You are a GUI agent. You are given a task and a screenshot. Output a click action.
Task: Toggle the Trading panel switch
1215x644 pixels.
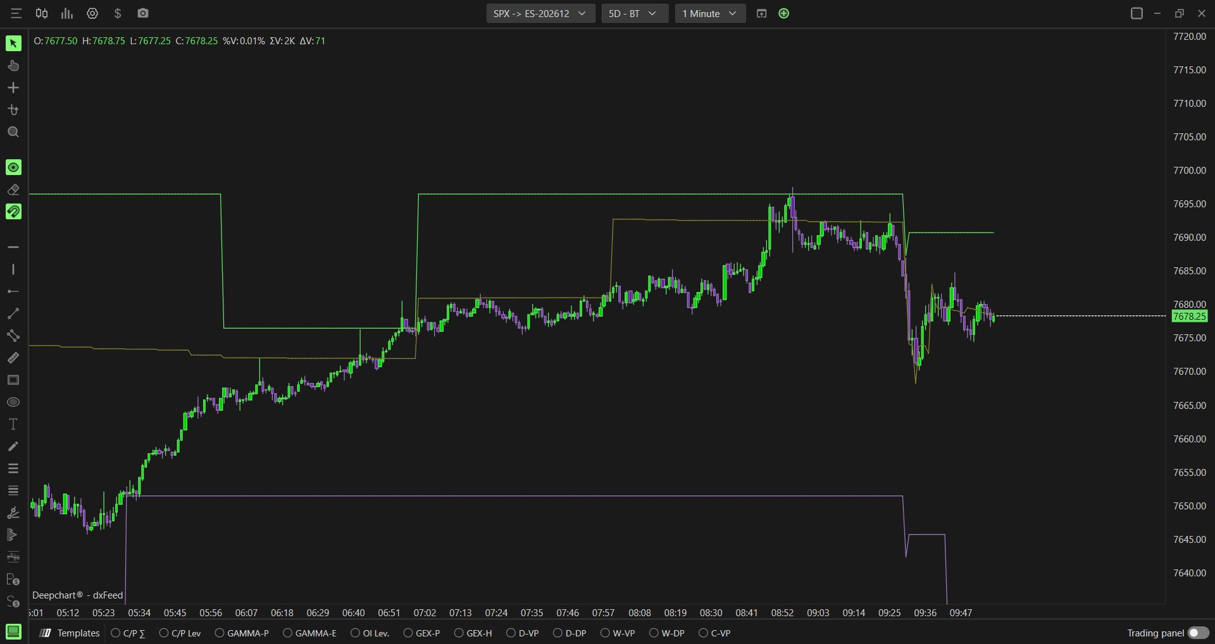coord(1198,633)
